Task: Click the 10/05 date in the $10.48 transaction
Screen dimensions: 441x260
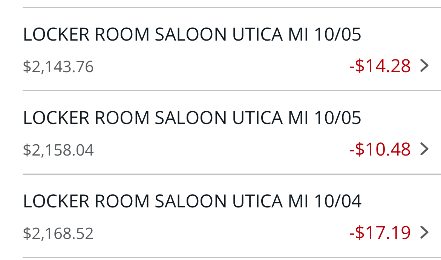Action: [x=337, y=118]
